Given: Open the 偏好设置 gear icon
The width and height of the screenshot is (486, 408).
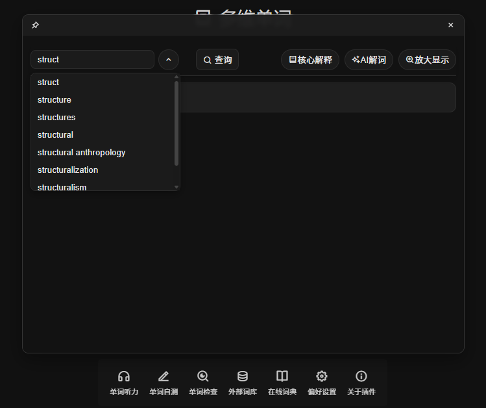Looking at the screenshot, I should point(322,377).
